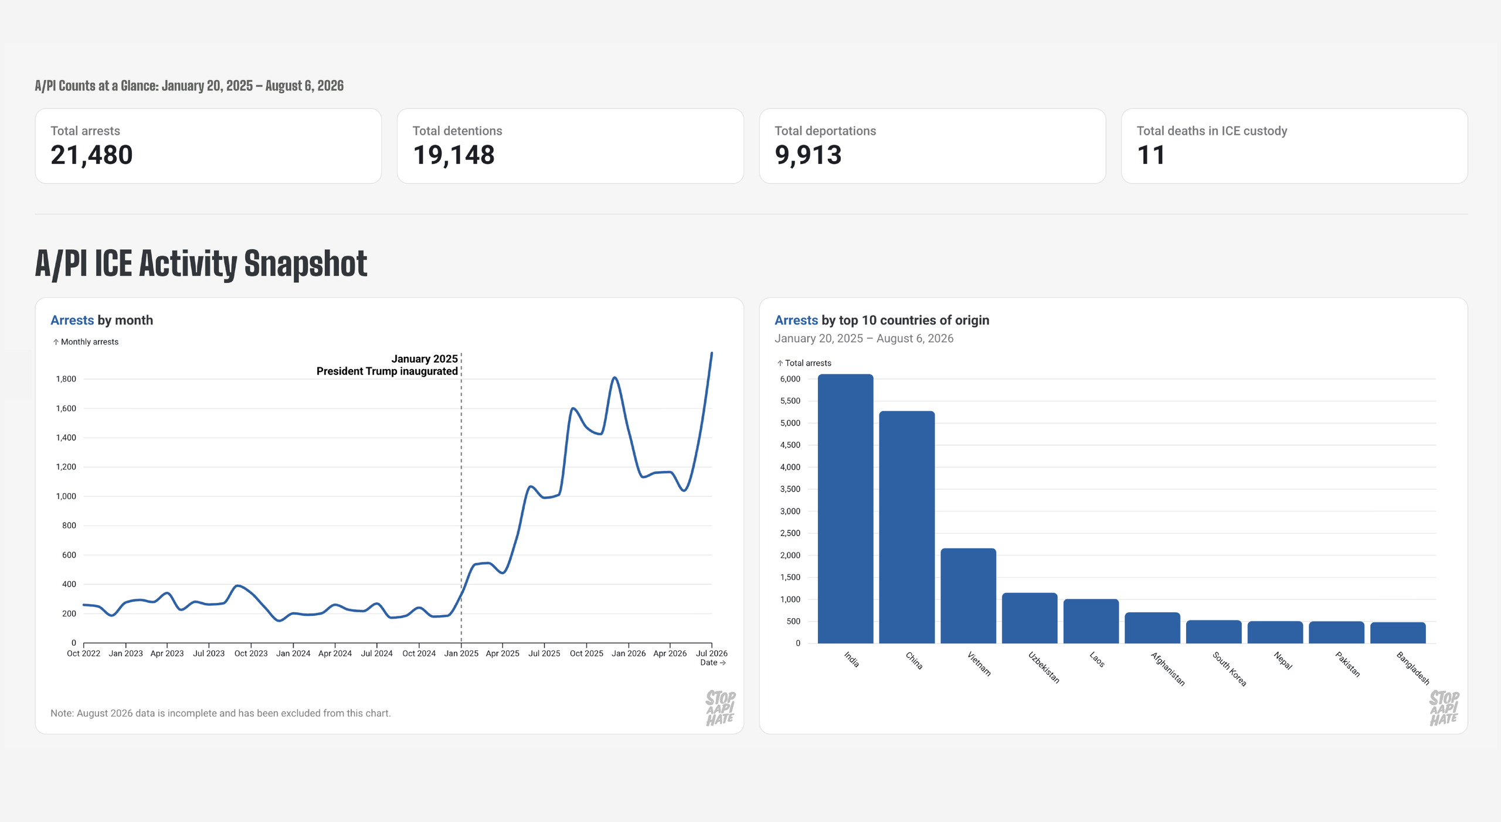Click the Stop AAPI Hate logo in line chart
The width and height of the screenshot is (1501, 822).
click(x=720, y=708)
